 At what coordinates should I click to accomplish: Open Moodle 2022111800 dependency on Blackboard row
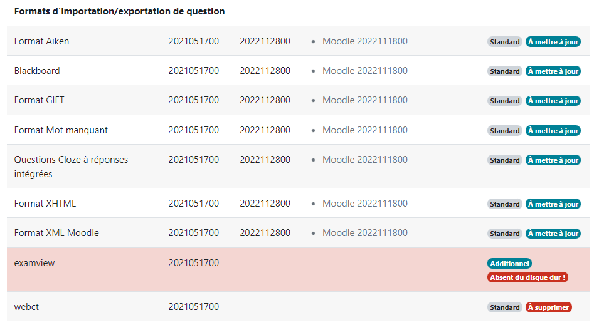point(365,71)
